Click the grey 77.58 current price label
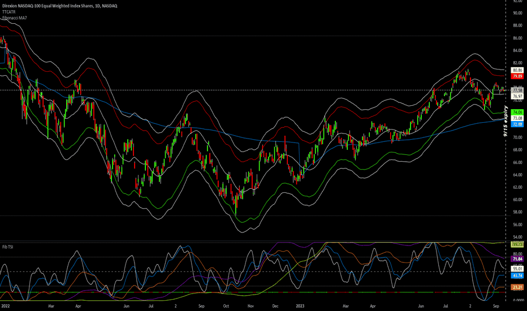 [x=517, y=90]
